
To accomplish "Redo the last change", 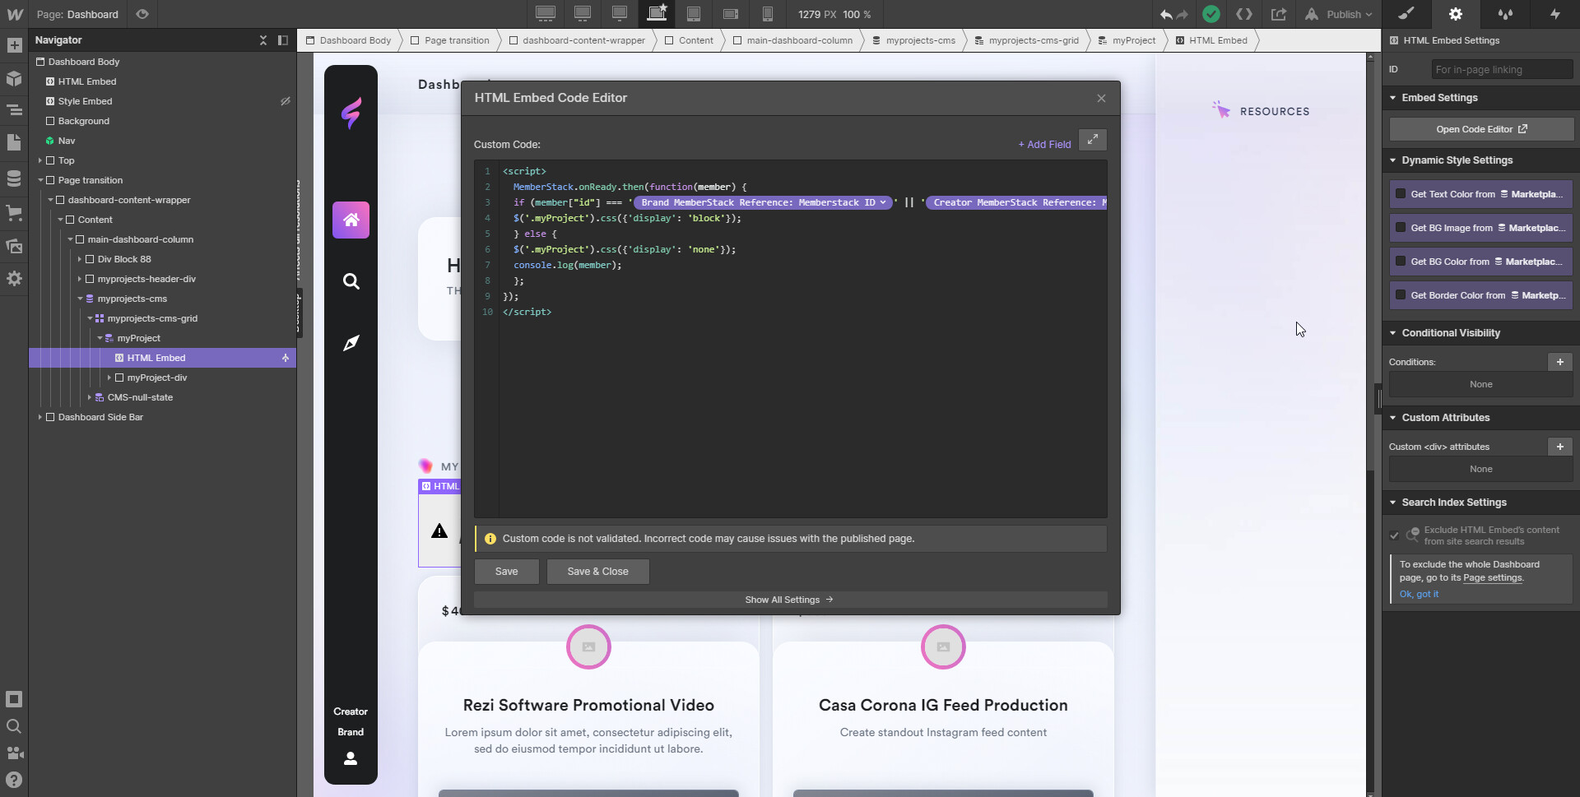I will 1183,14.
